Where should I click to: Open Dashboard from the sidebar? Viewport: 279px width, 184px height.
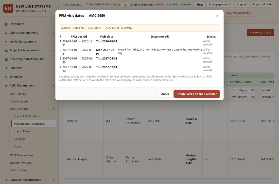(17, 24)
